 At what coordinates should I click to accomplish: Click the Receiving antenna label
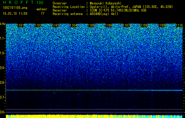pos(68,14)
